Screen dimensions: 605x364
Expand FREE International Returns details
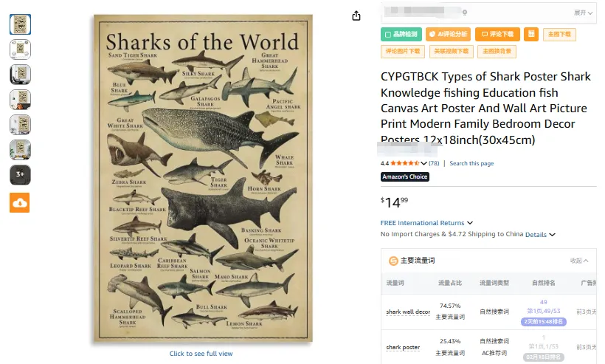click(x=470, y=223)
